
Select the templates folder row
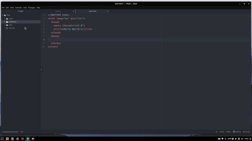(x=21, y=22)
